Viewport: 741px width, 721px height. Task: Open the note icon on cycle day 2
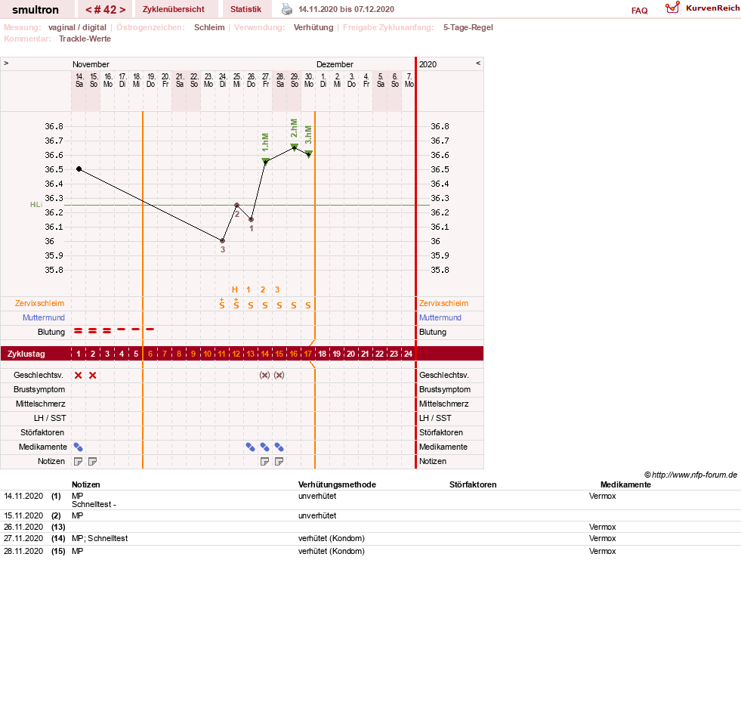tap(93, 462)
